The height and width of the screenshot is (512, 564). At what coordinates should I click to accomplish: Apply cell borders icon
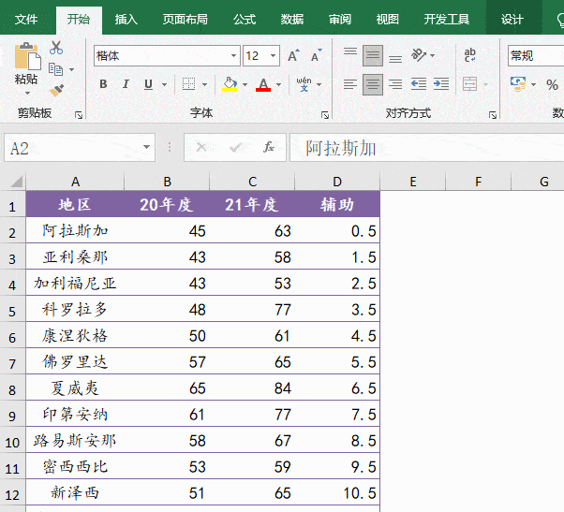click(188, 84)
